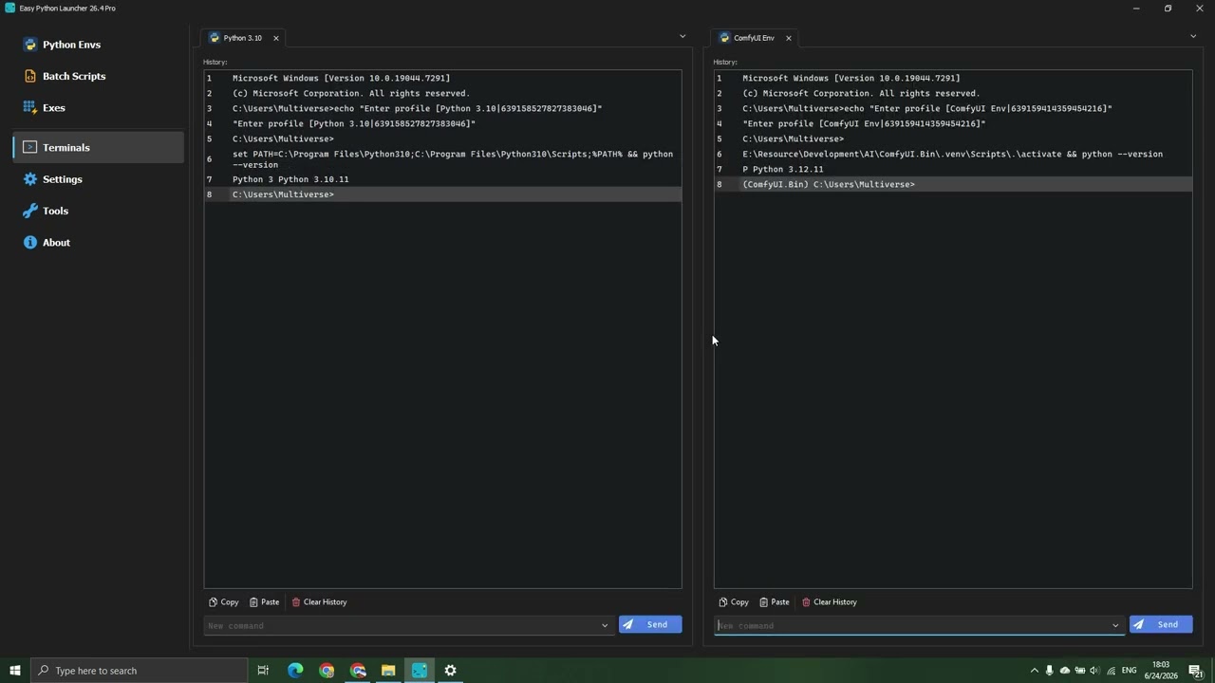Expand the right pane tab list chevron

[1193, 36]
